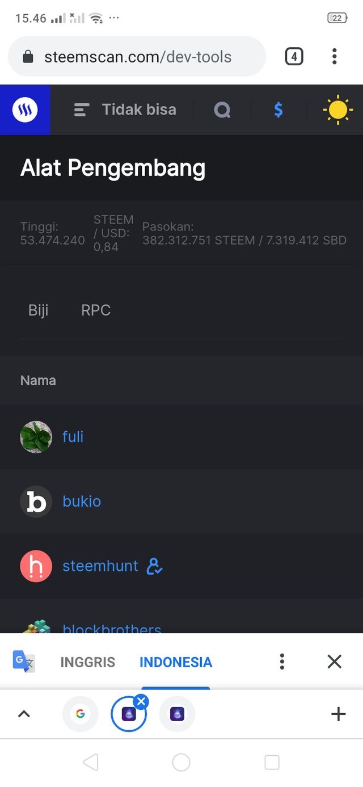Switch to the Biji tab
The image size is (363, 787).
pyautogui.click(x=39, y=310)
